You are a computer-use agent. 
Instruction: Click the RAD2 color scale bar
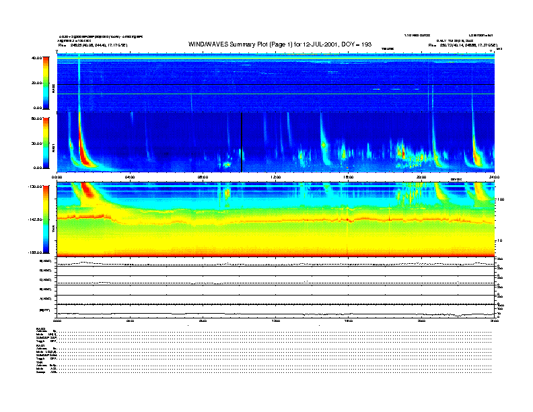46,83
